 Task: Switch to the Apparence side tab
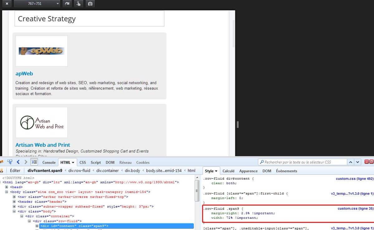pyautogui.click(x=248, y=171)
